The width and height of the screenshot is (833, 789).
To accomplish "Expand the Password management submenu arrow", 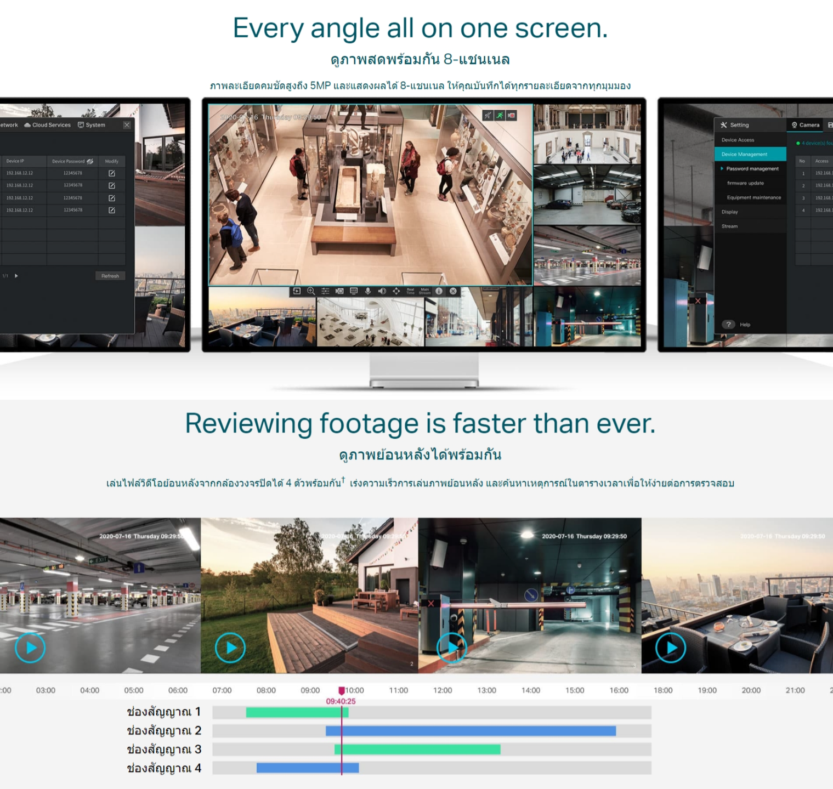I will [722, 169].
